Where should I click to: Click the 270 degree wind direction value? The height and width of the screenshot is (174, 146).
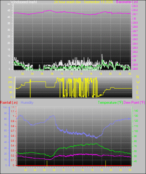10,82
